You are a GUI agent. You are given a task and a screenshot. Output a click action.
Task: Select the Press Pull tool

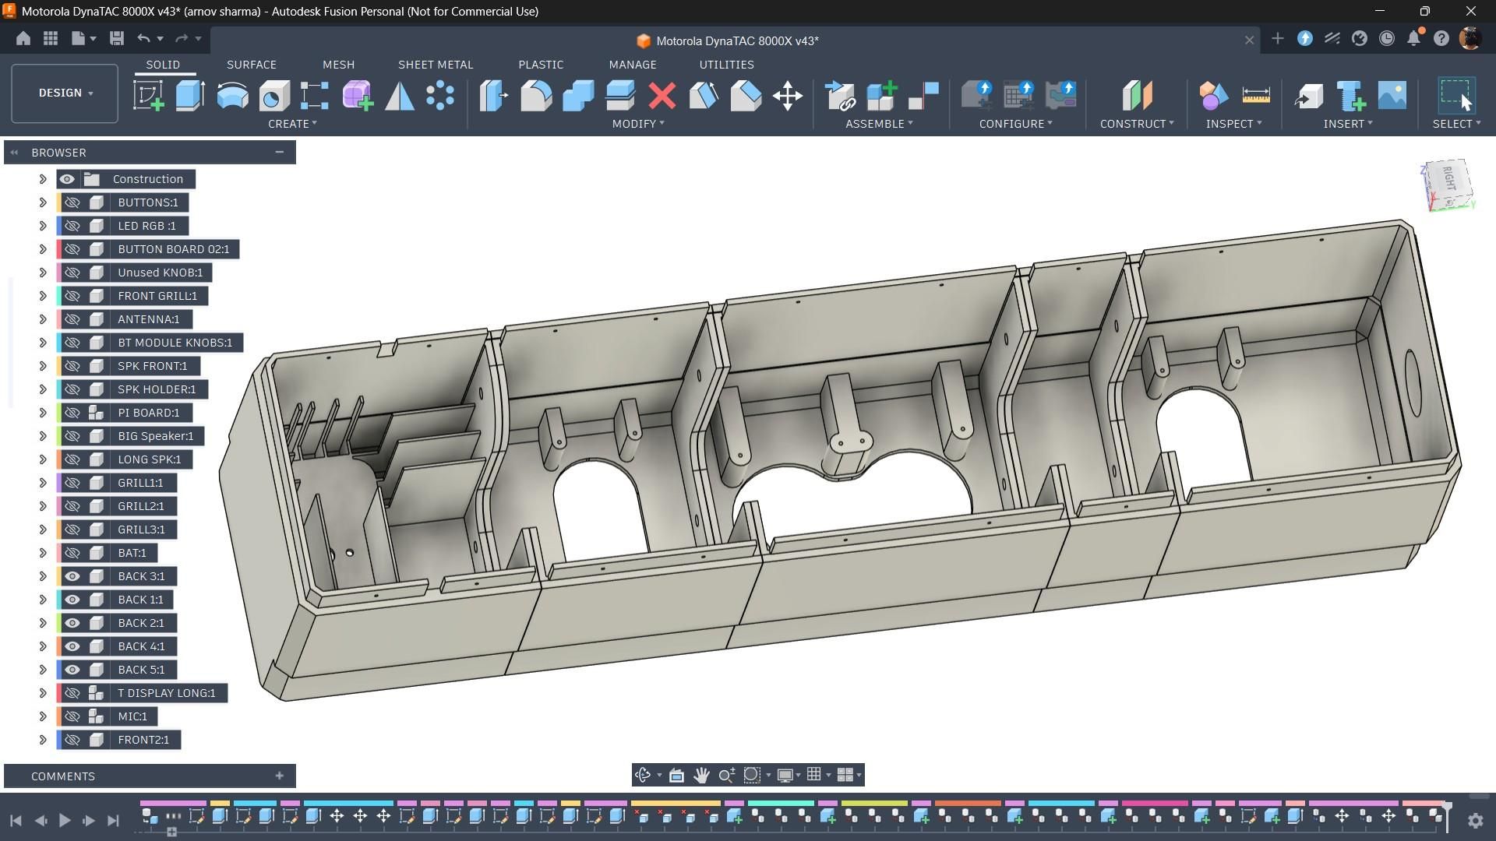494,96
